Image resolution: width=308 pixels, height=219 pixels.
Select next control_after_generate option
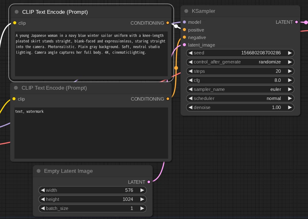290,62
